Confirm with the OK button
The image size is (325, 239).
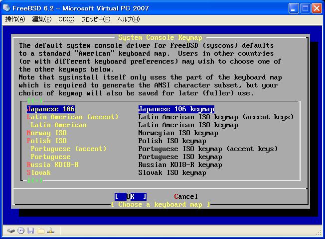pos(131,196)
